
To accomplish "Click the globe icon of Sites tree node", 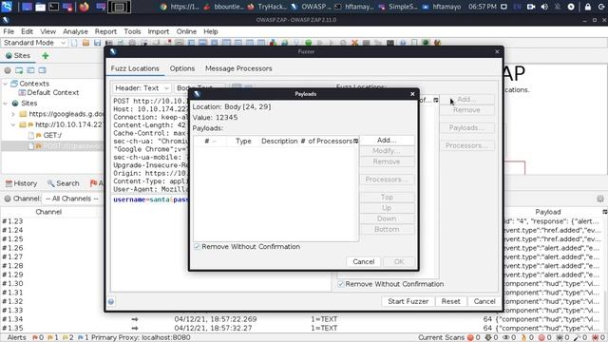I will pyautogui.click(x=15, y=104).
